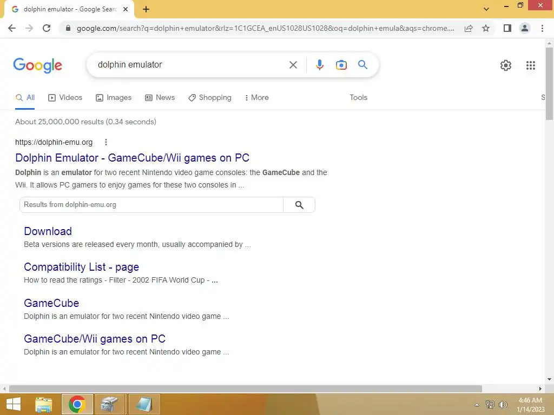Open the Download sitelink
This screenshot has width=554, height=415.
pyautogui.click(x=48, y=231)
